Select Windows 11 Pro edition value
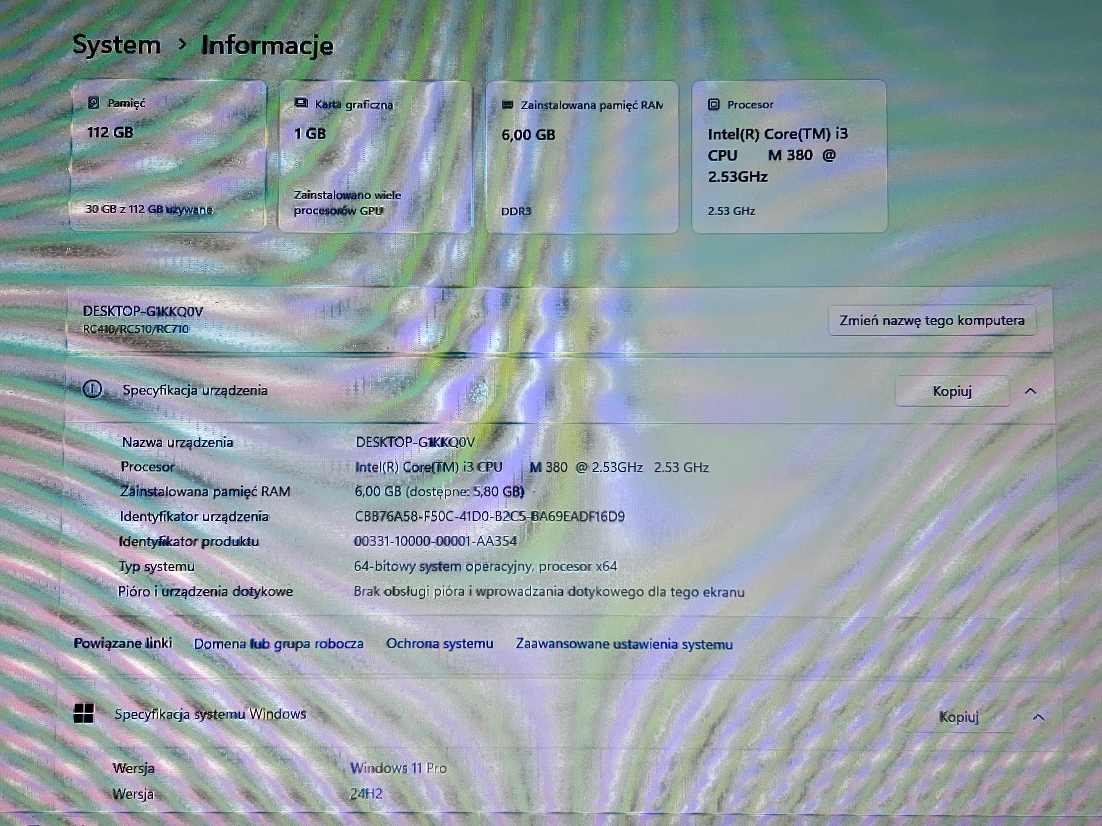The height and width of the screenshot is (826, 1102). 398,768
